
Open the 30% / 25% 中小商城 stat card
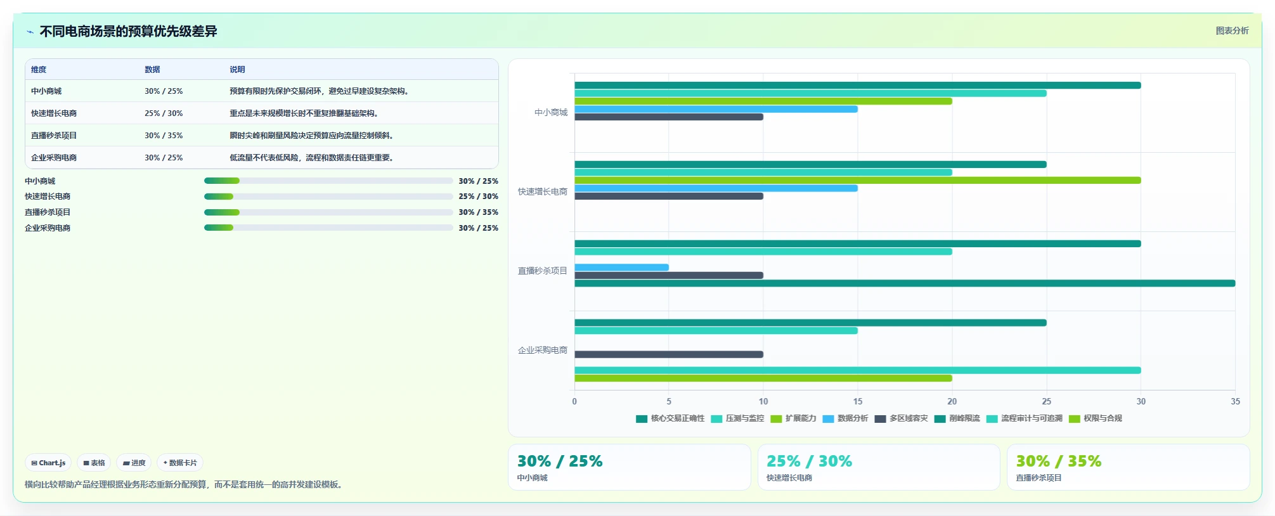click(x=629, y=467)
